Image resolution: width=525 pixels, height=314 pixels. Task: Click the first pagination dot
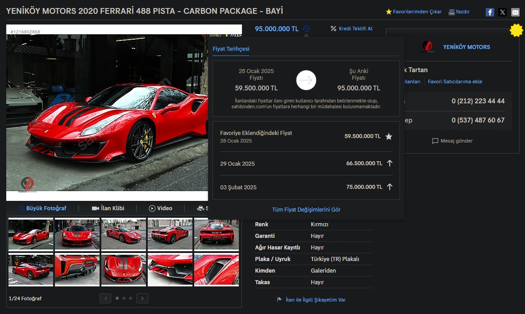(117, 298)
